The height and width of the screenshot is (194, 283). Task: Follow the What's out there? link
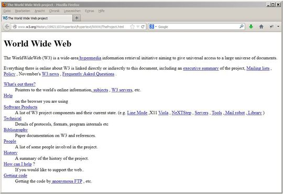pos(19,84)
